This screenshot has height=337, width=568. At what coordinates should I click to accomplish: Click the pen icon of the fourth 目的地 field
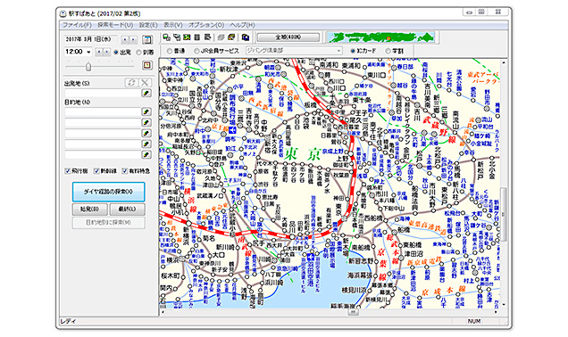point(146,144)
